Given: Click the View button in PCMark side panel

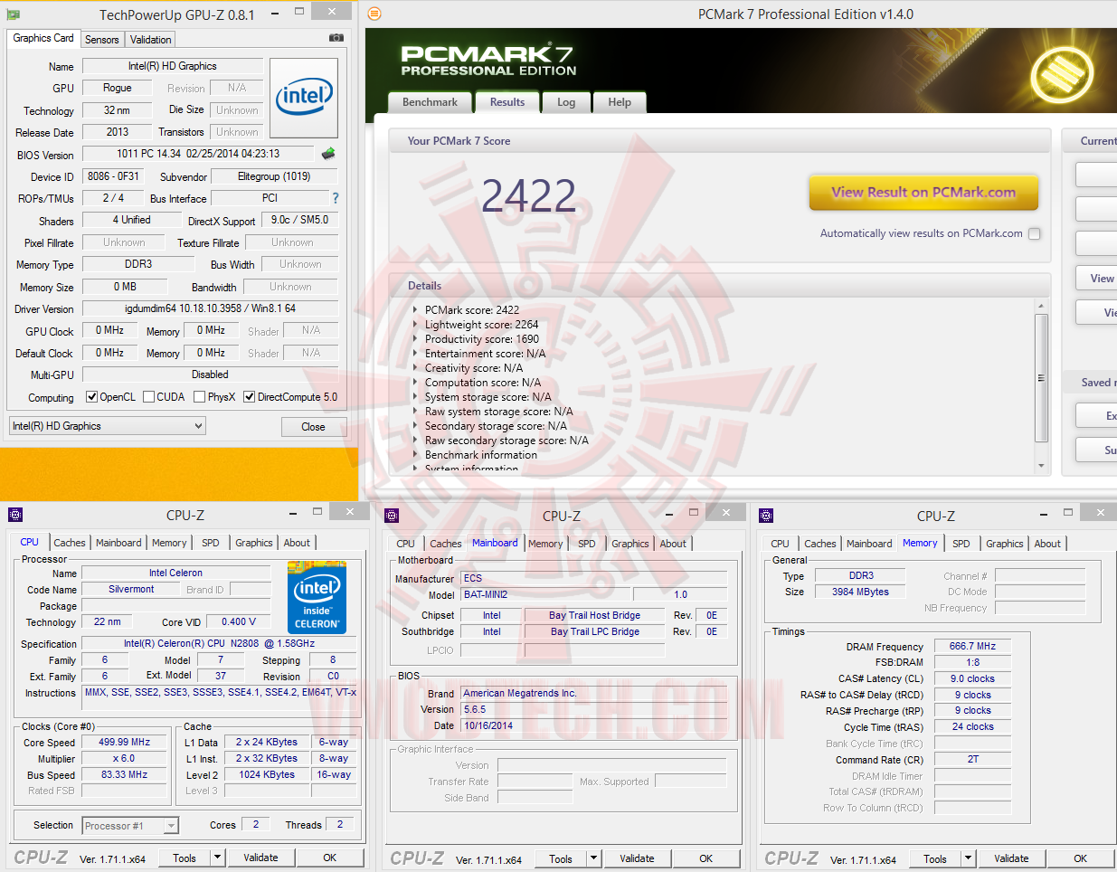Looking at the screenshot, I should 1096,279.
